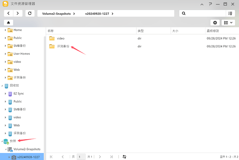Open the gear settings menu
The width and height of the screenshot is (239, 160).
pyautogui.click(x=215, y=23)
